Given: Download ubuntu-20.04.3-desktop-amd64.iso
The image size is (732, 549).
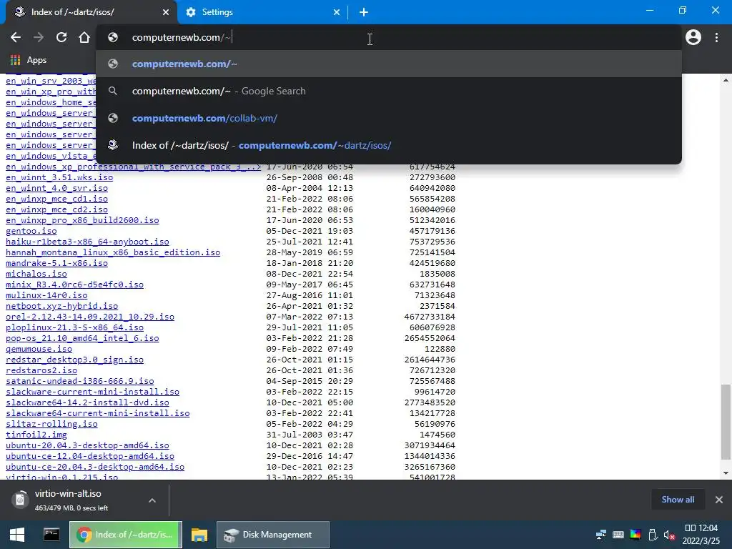Looking at the screenshot, I should (87, 446).
